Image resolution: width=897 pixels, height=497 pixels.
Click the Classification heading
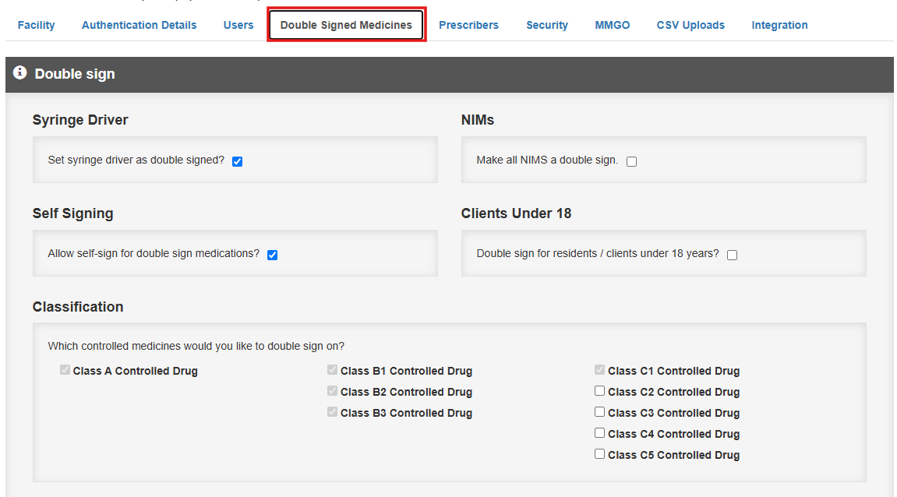click(x=78, y=307)
